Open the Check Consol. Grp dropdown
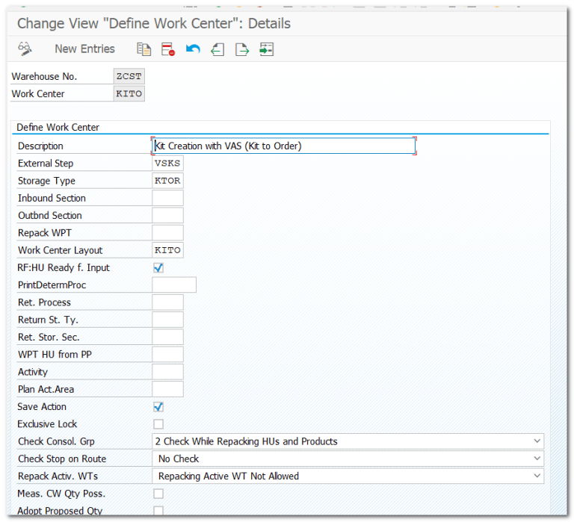574x522 pixels. point(348,441)
